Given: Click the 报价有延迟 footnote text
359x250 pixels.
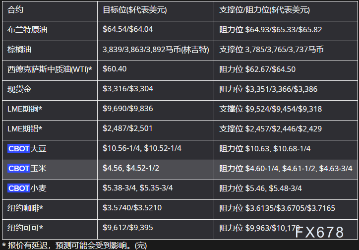Looking at the screenshot, I should 74,245.
